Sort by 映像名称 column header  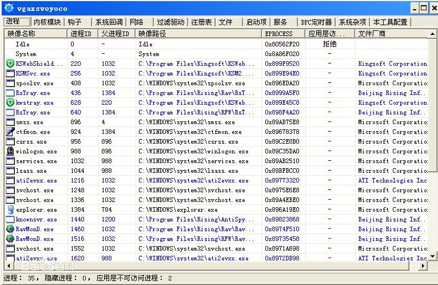[36, 34]
